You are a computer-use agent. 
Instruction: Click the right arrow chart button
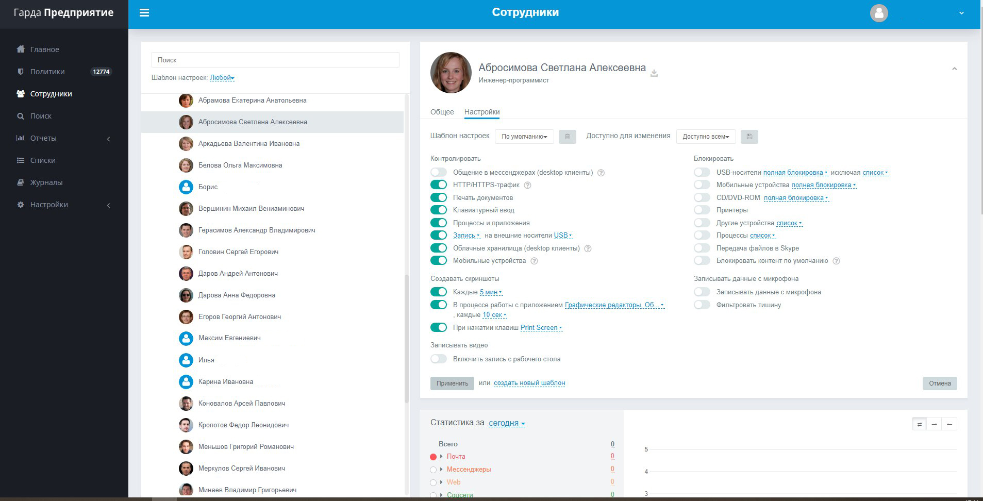pyautogui.click(x=934, y=424)
